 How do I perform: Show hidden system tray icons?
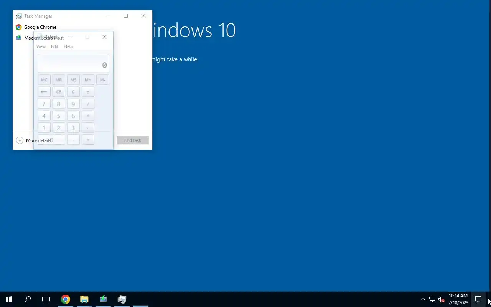click(423, 299)
